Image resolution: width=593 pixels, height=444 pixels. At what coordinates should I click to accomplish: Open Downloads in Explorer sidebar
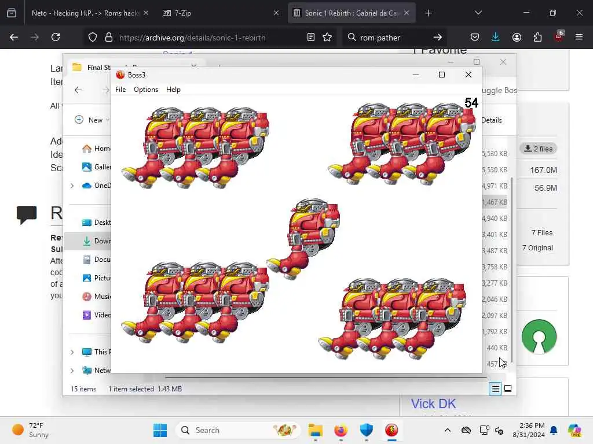click(x=97, y=241)
